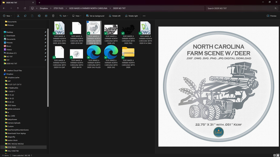Uncheck the selected DEER BG PV file checkbox

pos(88,22)
